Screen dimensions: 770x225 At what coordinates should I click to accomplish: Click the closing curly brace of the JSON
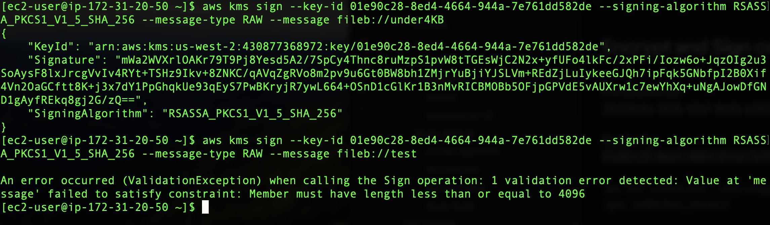click(4, 127)
